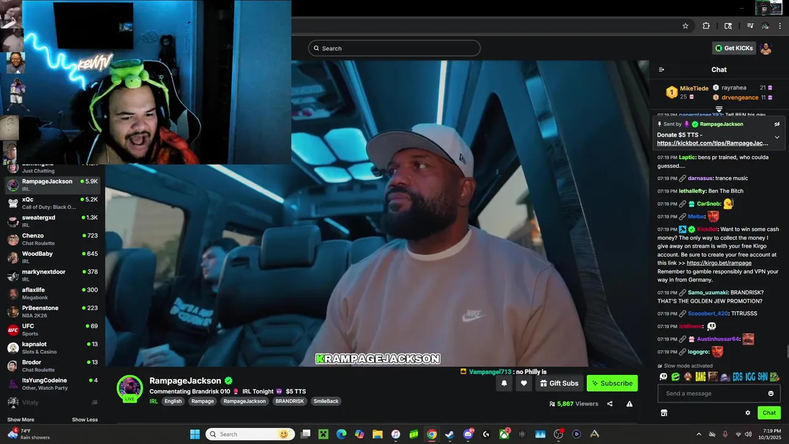Expand the gift leaderboard handle
The height and width of the screenshot is (444, 789).
coord(719,109)
